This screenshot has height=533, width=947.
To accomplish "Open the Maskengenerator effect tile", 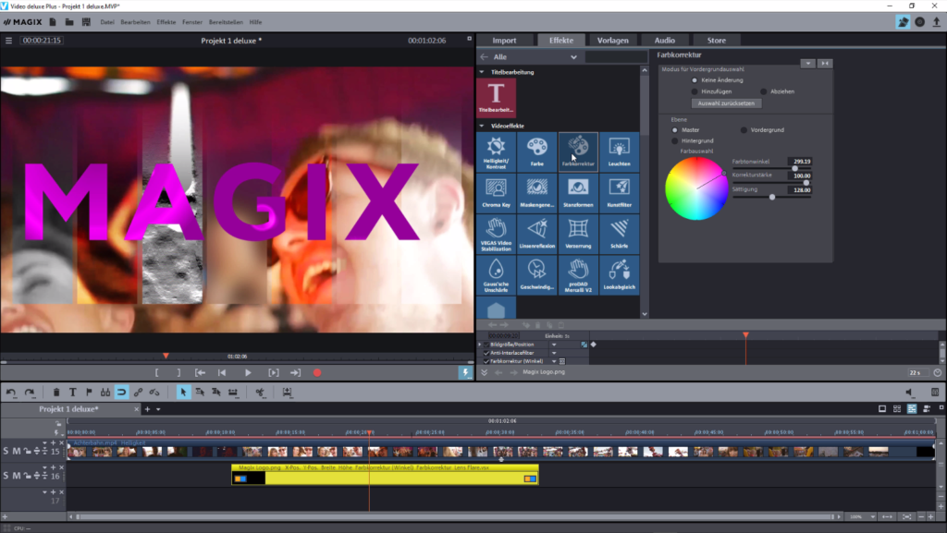I will (537, 193).
